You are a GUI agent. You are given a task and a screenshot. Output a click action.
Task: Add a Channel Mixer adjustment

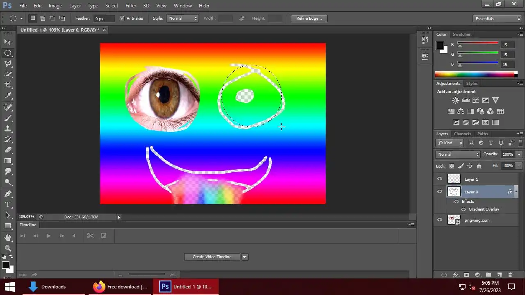(x=490, y=111)
